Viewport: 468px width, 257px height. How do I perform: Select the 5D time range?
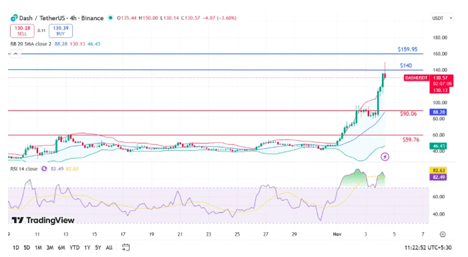click(x=27, y=248)
